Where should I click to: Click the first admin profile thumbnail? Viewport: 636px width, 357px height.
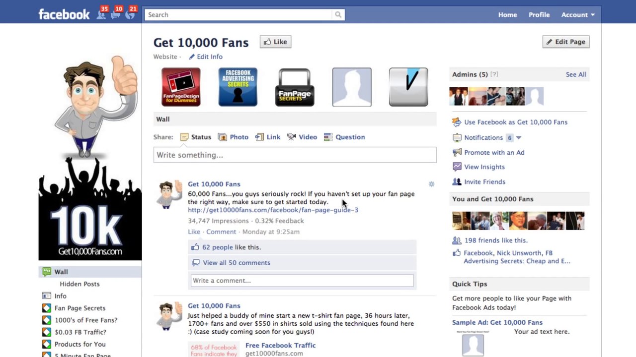[459, 96]
